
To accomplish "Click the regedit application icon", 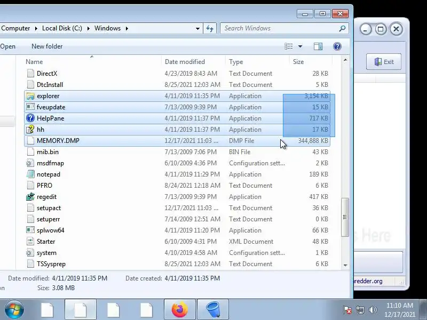I will [30, 197].
